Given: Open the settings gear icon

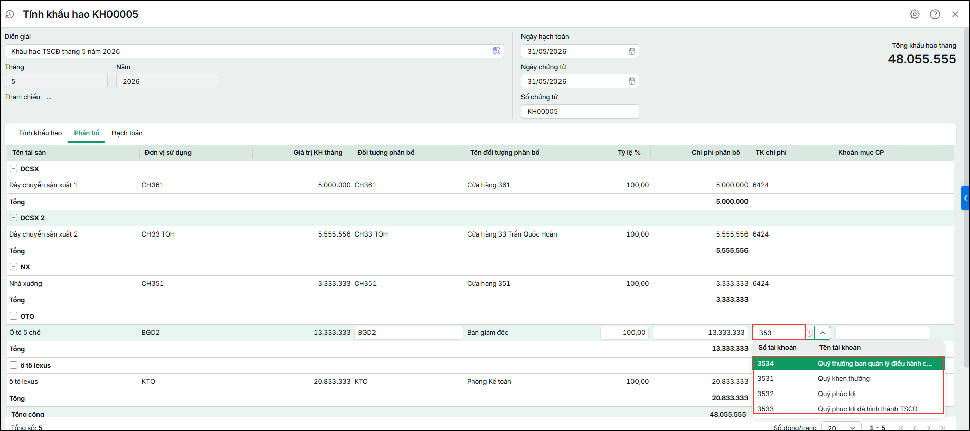Looking at the screenshot, I should coord(915,14).
